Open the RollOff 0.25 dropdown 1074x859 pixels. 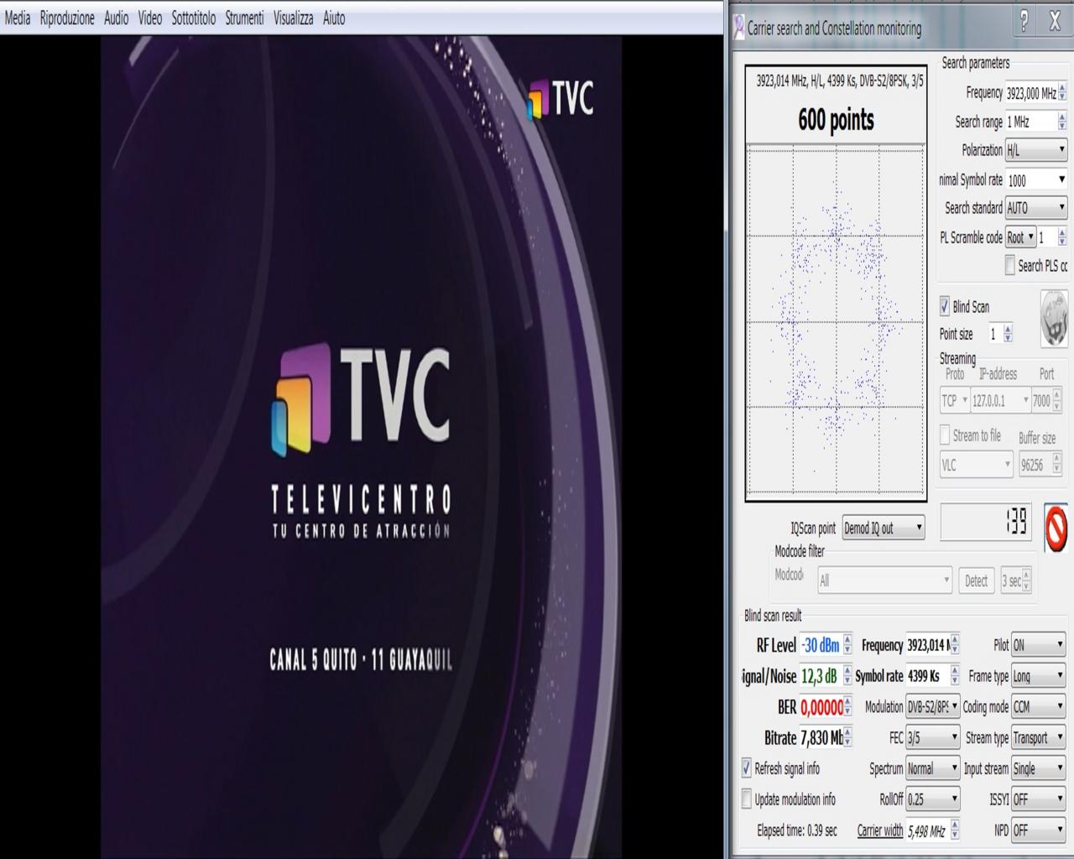pyautogui.click(x=932, y=799)
